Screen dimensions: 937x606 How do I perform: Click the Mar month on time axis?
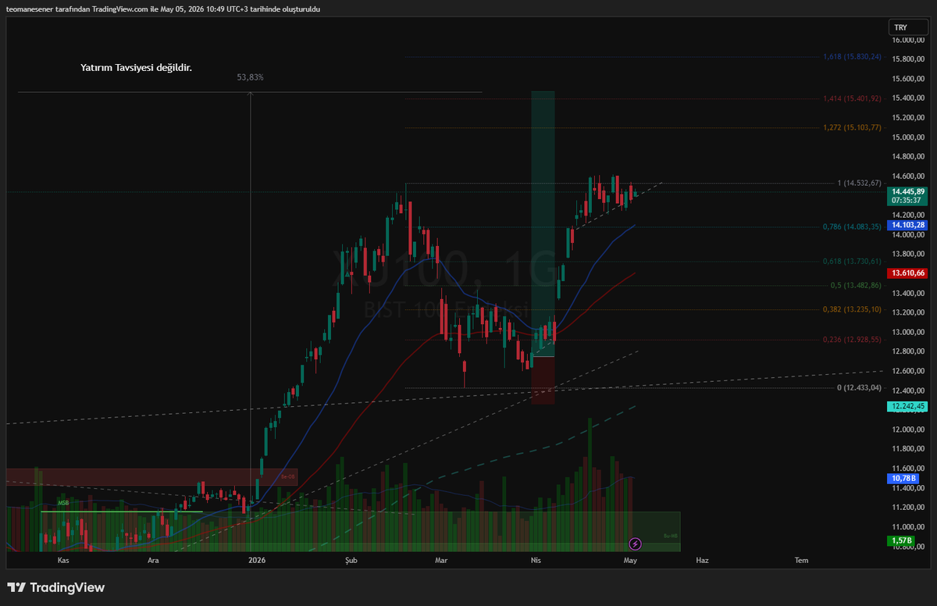click(x=441, y=561)
